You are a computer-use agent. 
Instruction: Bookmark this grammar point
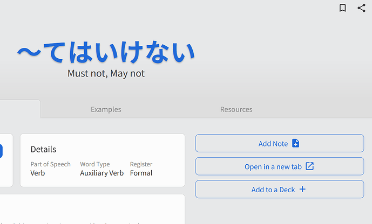[343, 8]
